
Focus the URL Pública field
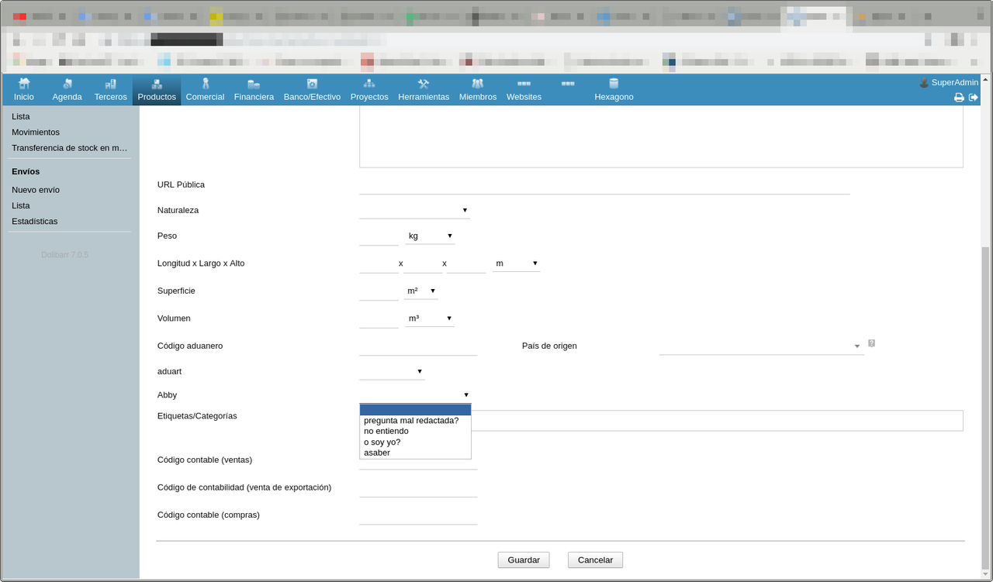pyautogui.click(x=604, y=185)
